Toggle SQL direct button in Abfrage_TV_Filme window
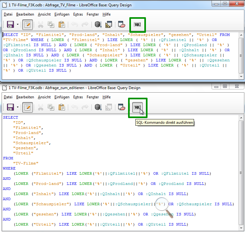The width and height of the screenshot is (245, 232). point(138,25)
